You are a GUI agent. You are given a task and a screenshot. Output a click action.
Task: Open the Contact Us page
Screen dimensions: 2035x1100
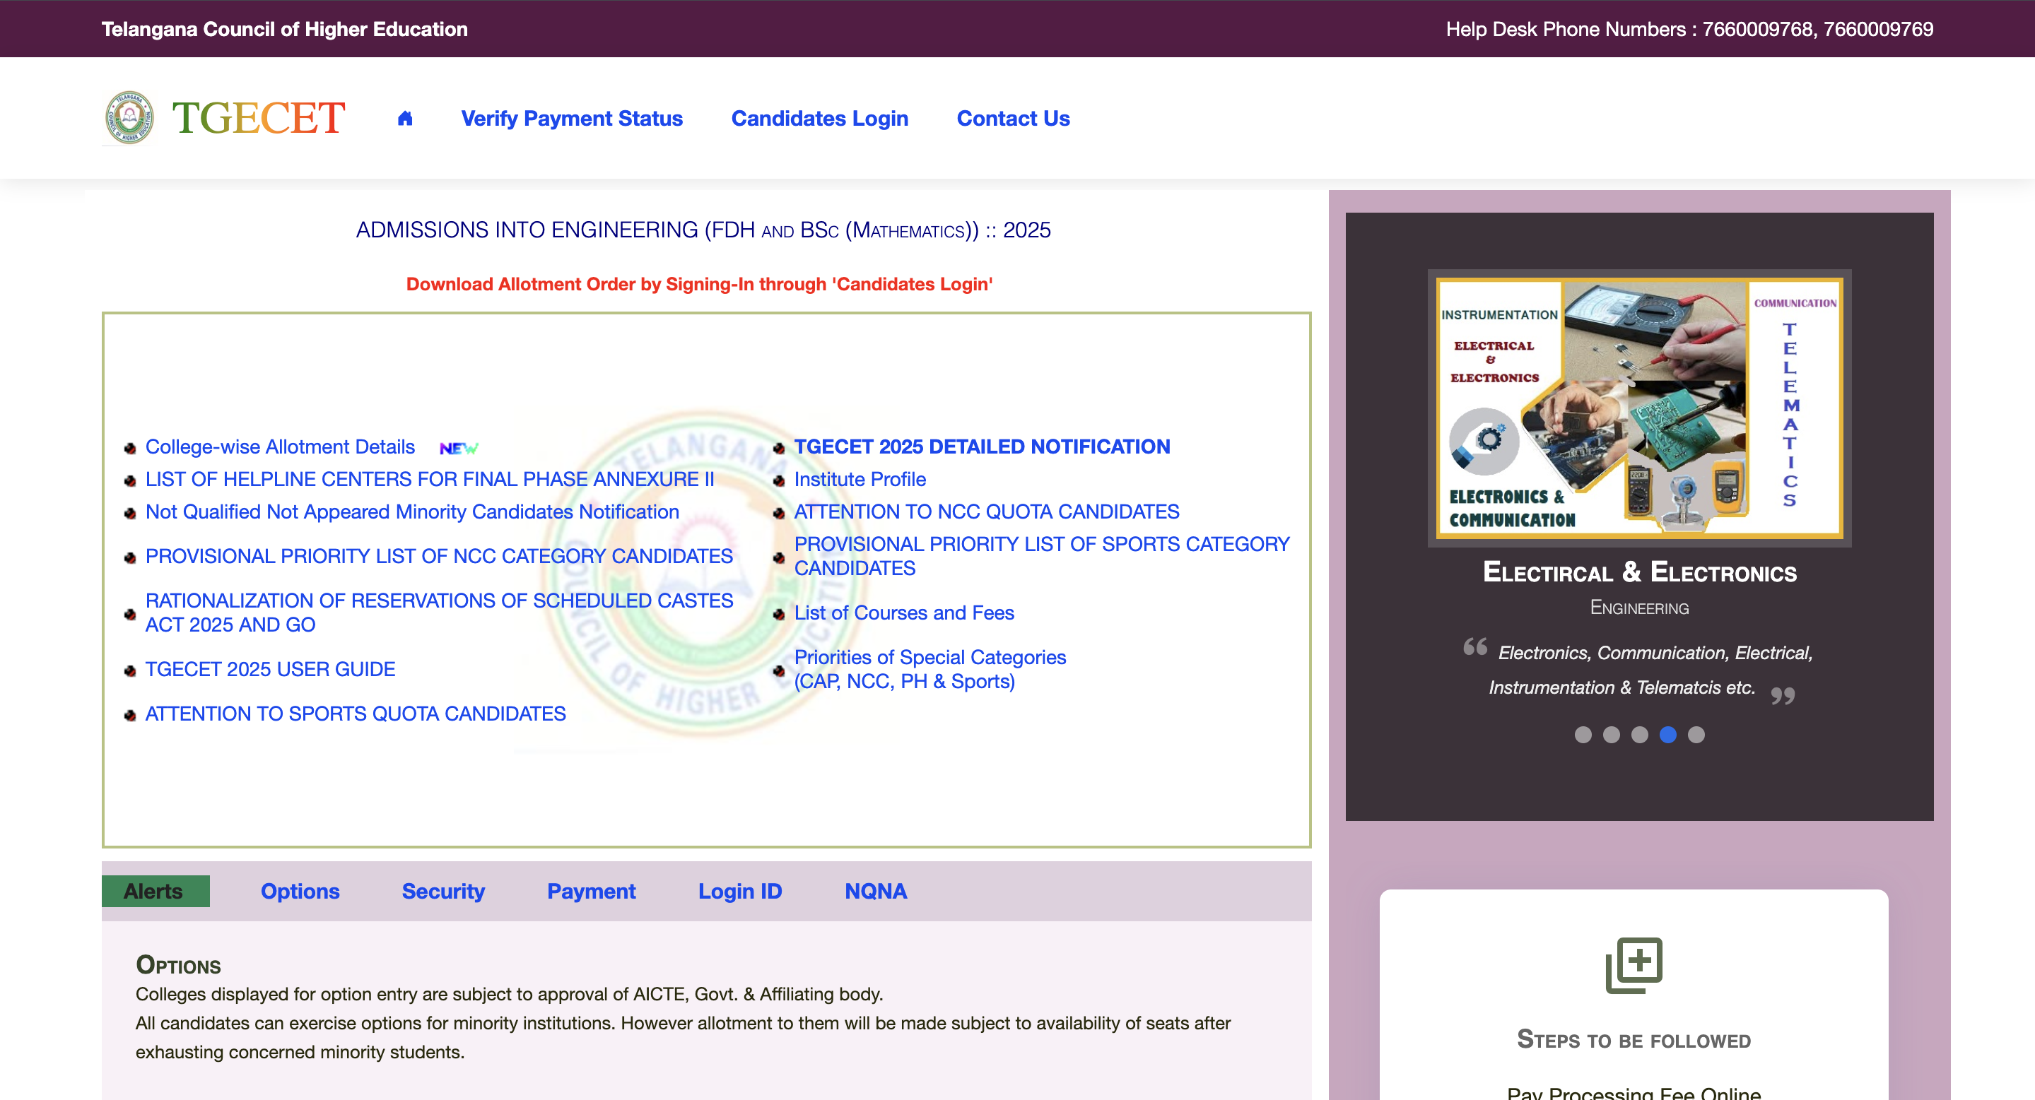1013,119
